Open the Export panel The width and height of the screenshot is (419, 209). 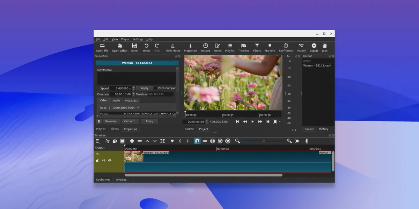[314, 47]
